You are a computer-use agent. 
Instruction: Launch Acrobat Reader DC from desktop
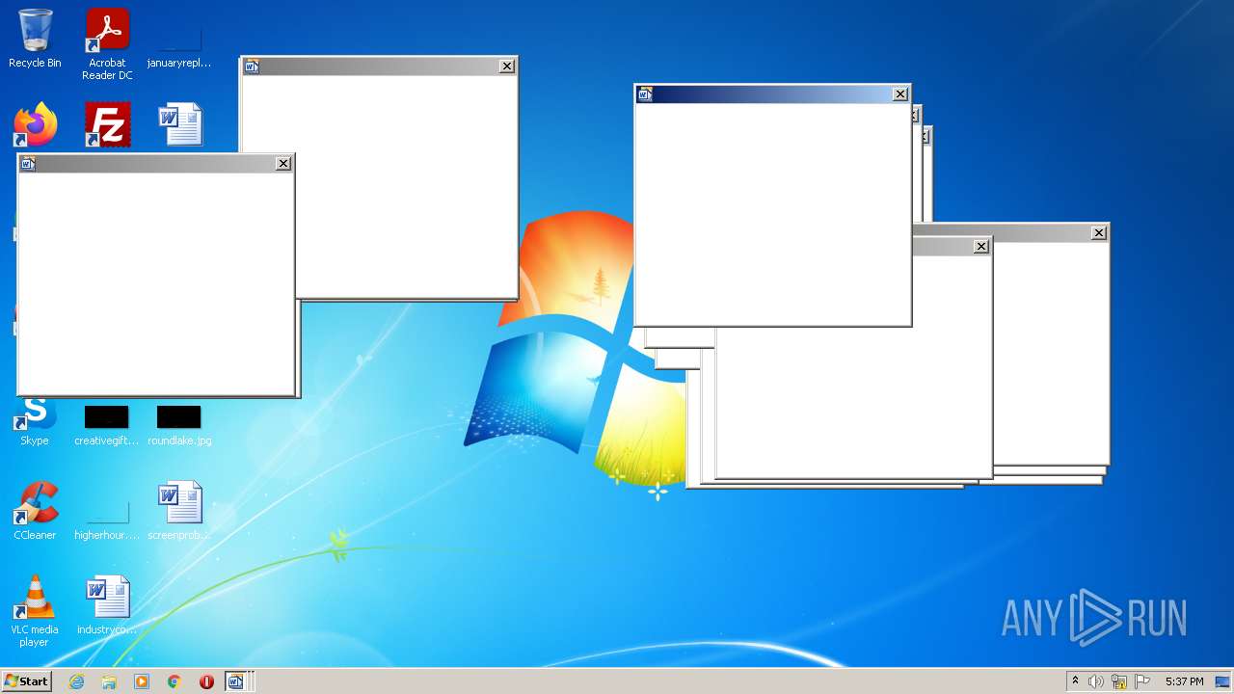coord(107,44)
